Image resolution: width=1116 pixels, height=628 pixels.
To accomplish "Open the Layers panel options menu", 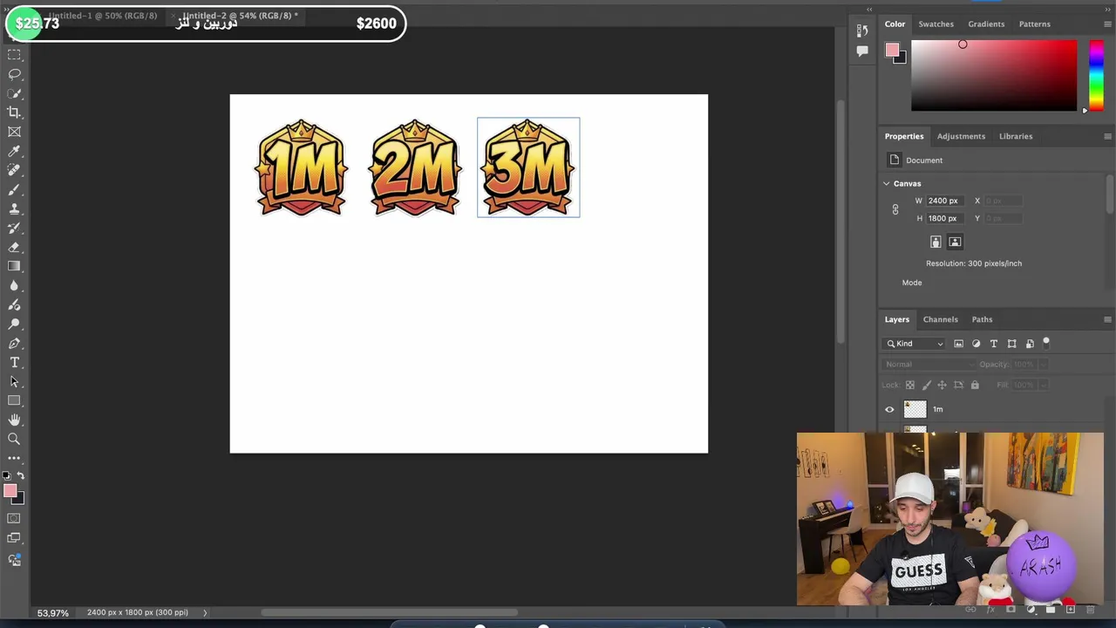I will coord(1107,319).
